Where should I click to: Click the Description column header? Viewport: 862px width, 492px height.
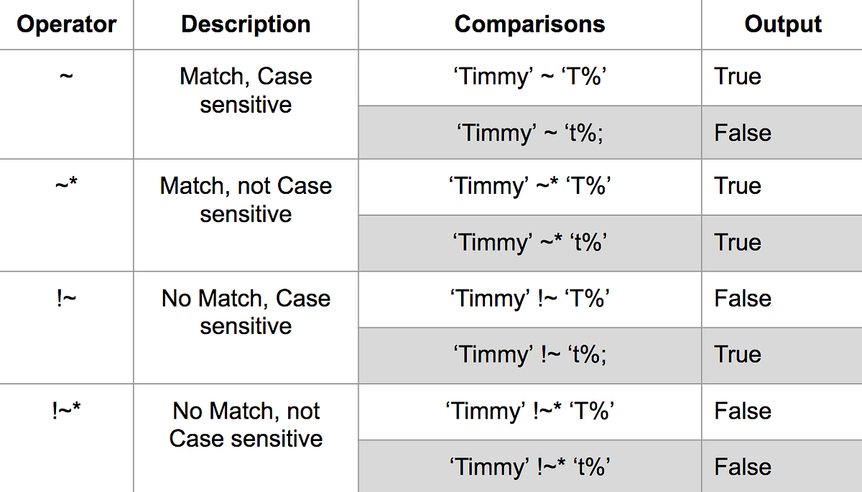[246, 24]
